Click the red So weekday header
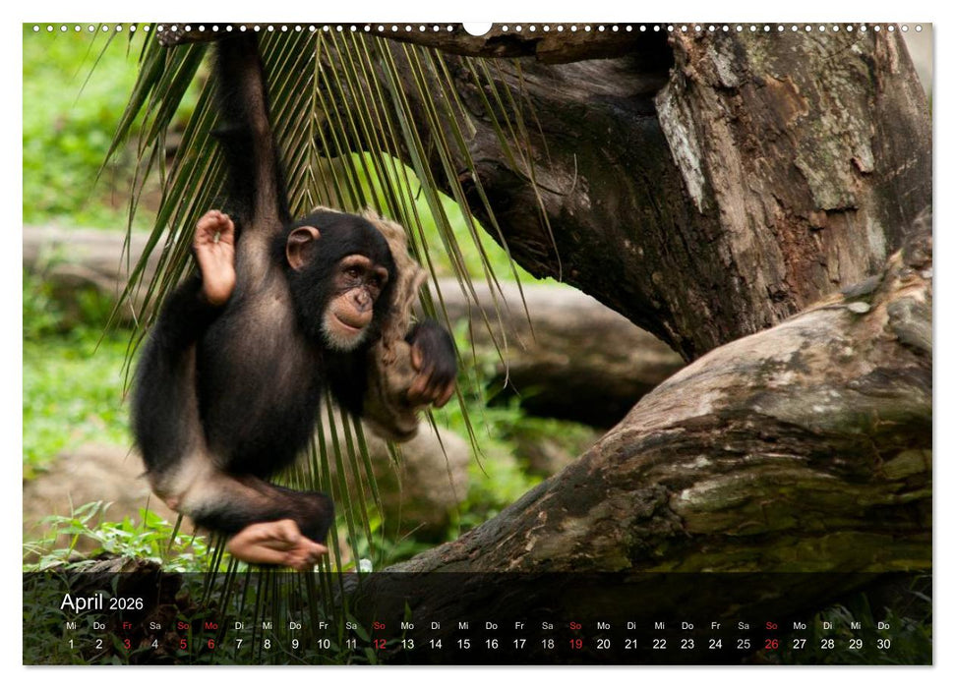955x688 pixels. [x=185, y=626]
